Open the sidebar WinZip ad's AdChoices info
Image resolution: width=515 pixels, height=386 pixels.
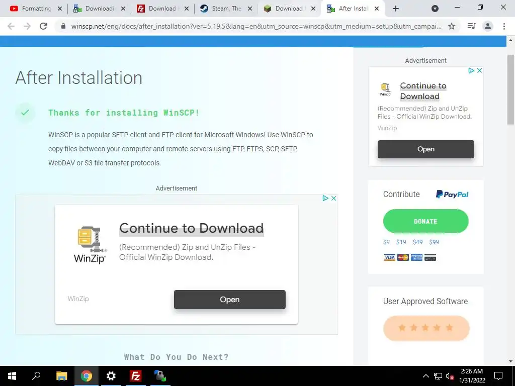[471, 70]
